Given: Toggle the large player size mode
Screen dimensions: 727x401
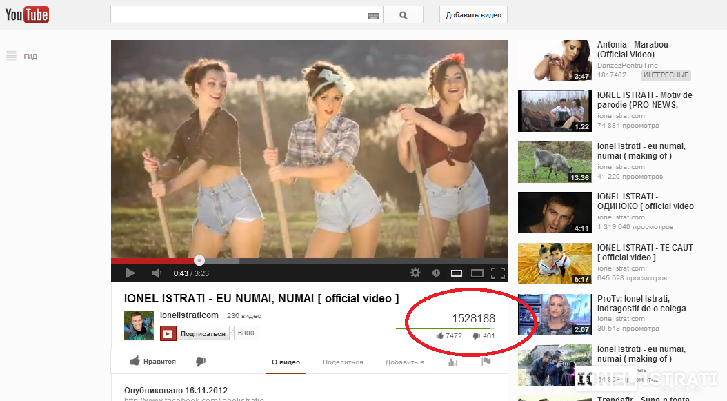Looking at the screenshot, I should 477,273.
